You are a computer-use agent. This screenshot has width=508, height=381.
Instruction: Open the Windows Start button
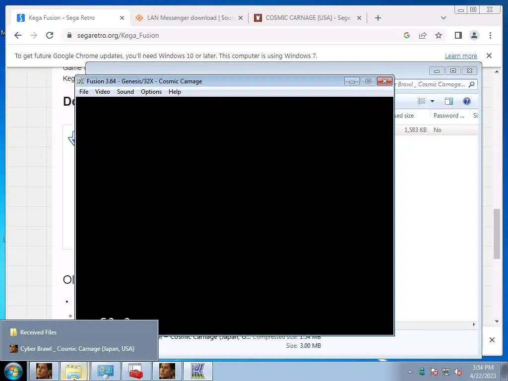click(x=13, y=371)
